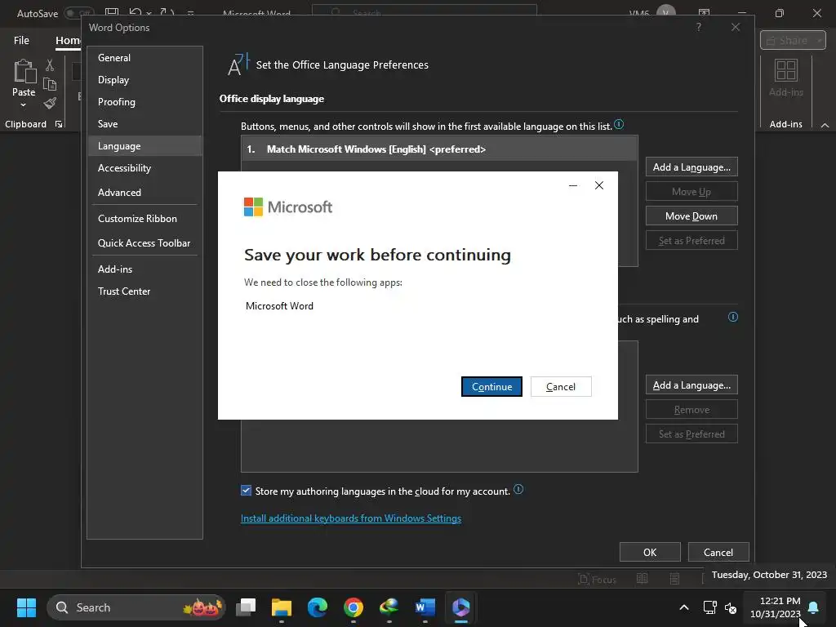Toggle the AutoSave switch
836x627 pixels.
(x=79, y=13)
